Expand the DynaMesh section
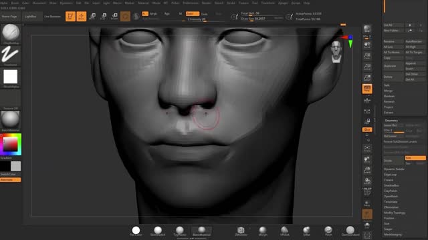 pos(391,196)
